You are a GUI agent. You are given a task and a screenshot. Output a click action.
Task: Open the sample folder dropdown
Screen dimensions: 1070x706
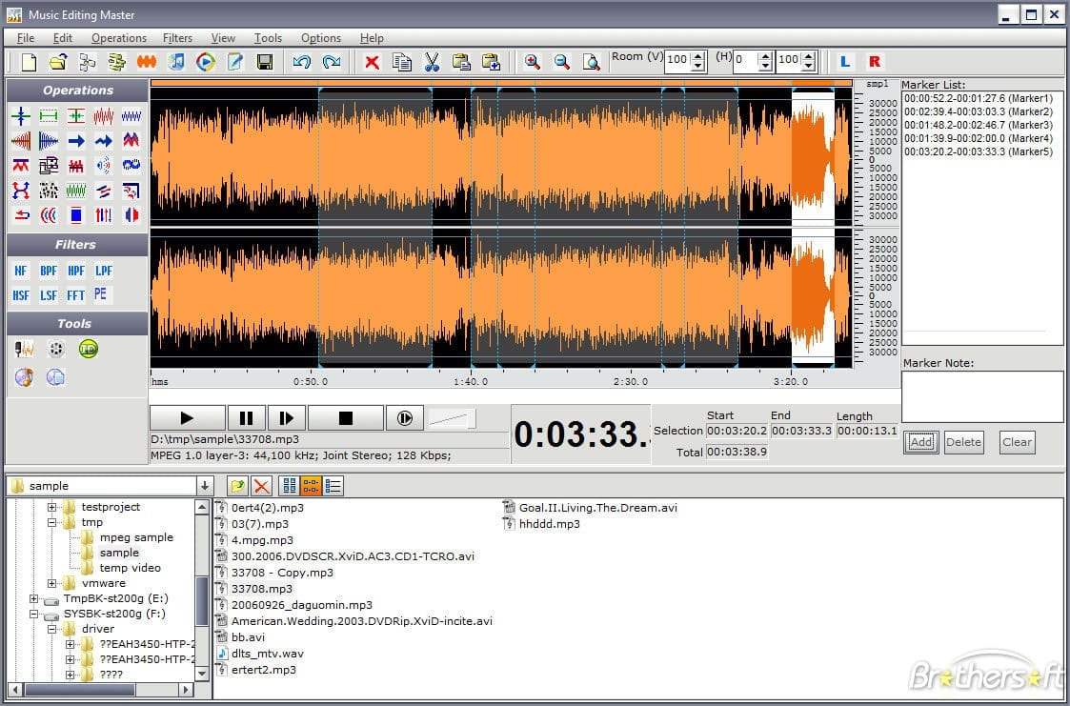(x=204, y=486)
